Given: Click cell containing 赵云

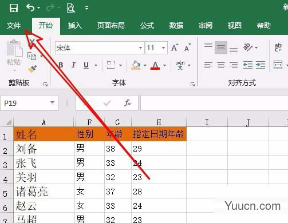Looking at the screenshot, I should pyautogui.click(x=44, y=205).
